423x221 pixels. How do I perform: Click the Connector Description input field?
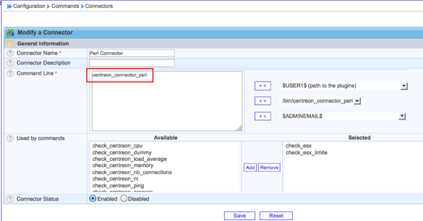coord(132,63)
